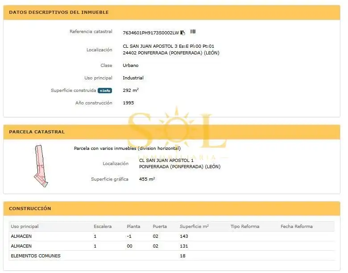348x273 pixels.
Task: Open the barcode icon beside the reference
Action: (193, 32)
